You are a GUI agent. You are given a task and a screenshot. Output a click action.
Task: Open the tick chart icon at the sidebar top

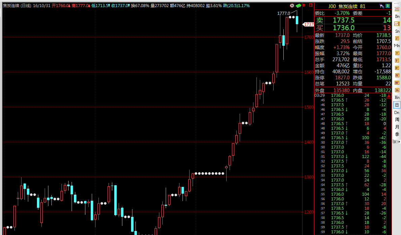pyautogui.click(x=397, y=9)
